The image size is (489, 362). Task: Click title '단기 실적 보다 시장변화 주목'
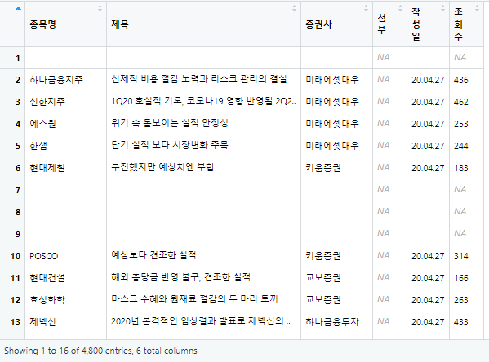click(x=170, y=145)
